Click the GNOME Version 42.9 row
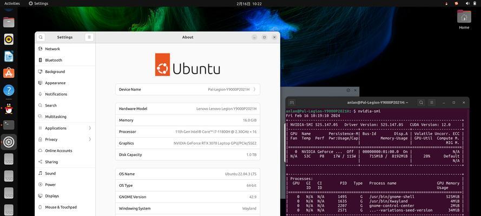Screen dimensions: 481x216 pyautogui.click(x=188, y=197)
